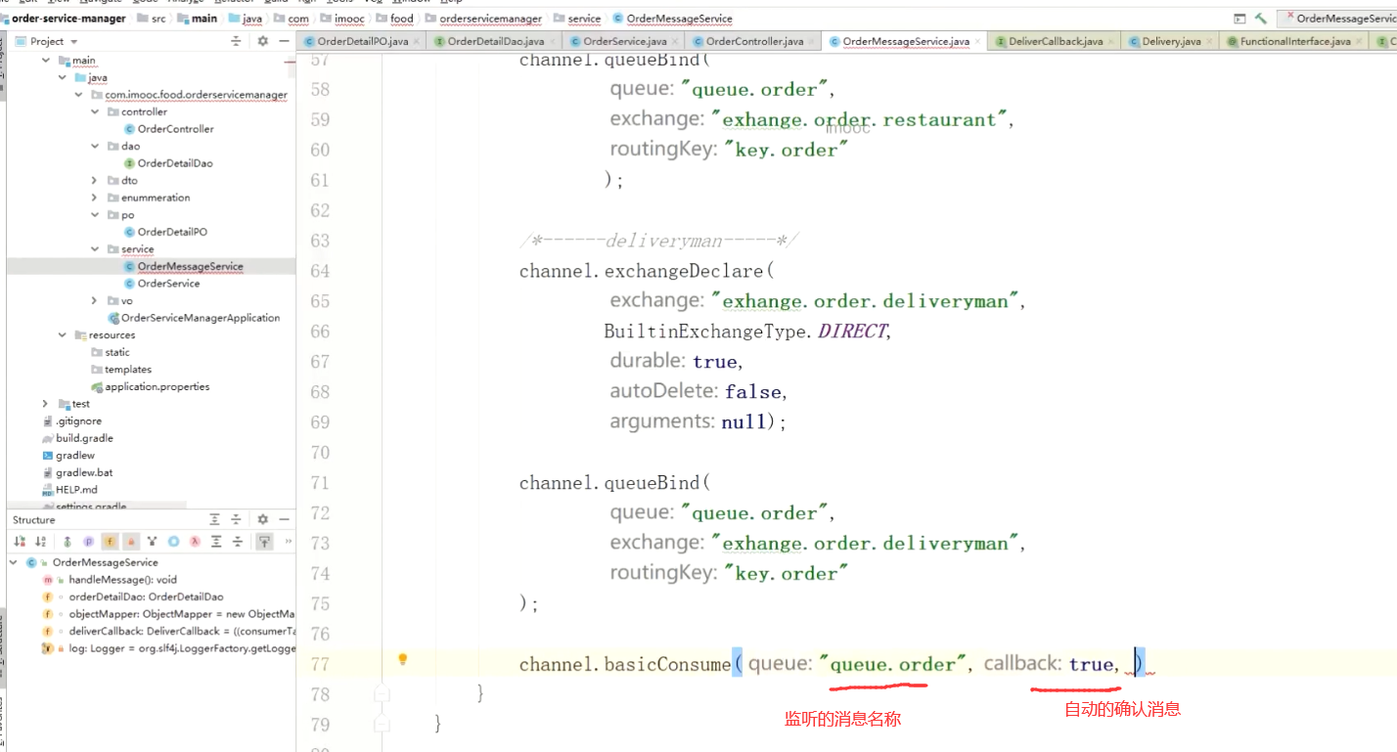
Task: Collapse OrderMessageService node in Structure
Action: [x=14, y=562]
